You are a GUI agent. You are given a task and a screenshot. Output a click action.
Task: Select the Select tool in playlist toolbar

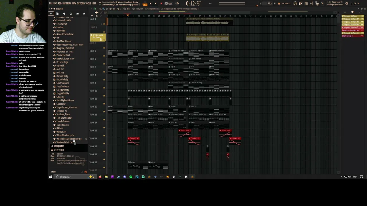[121, 9]
